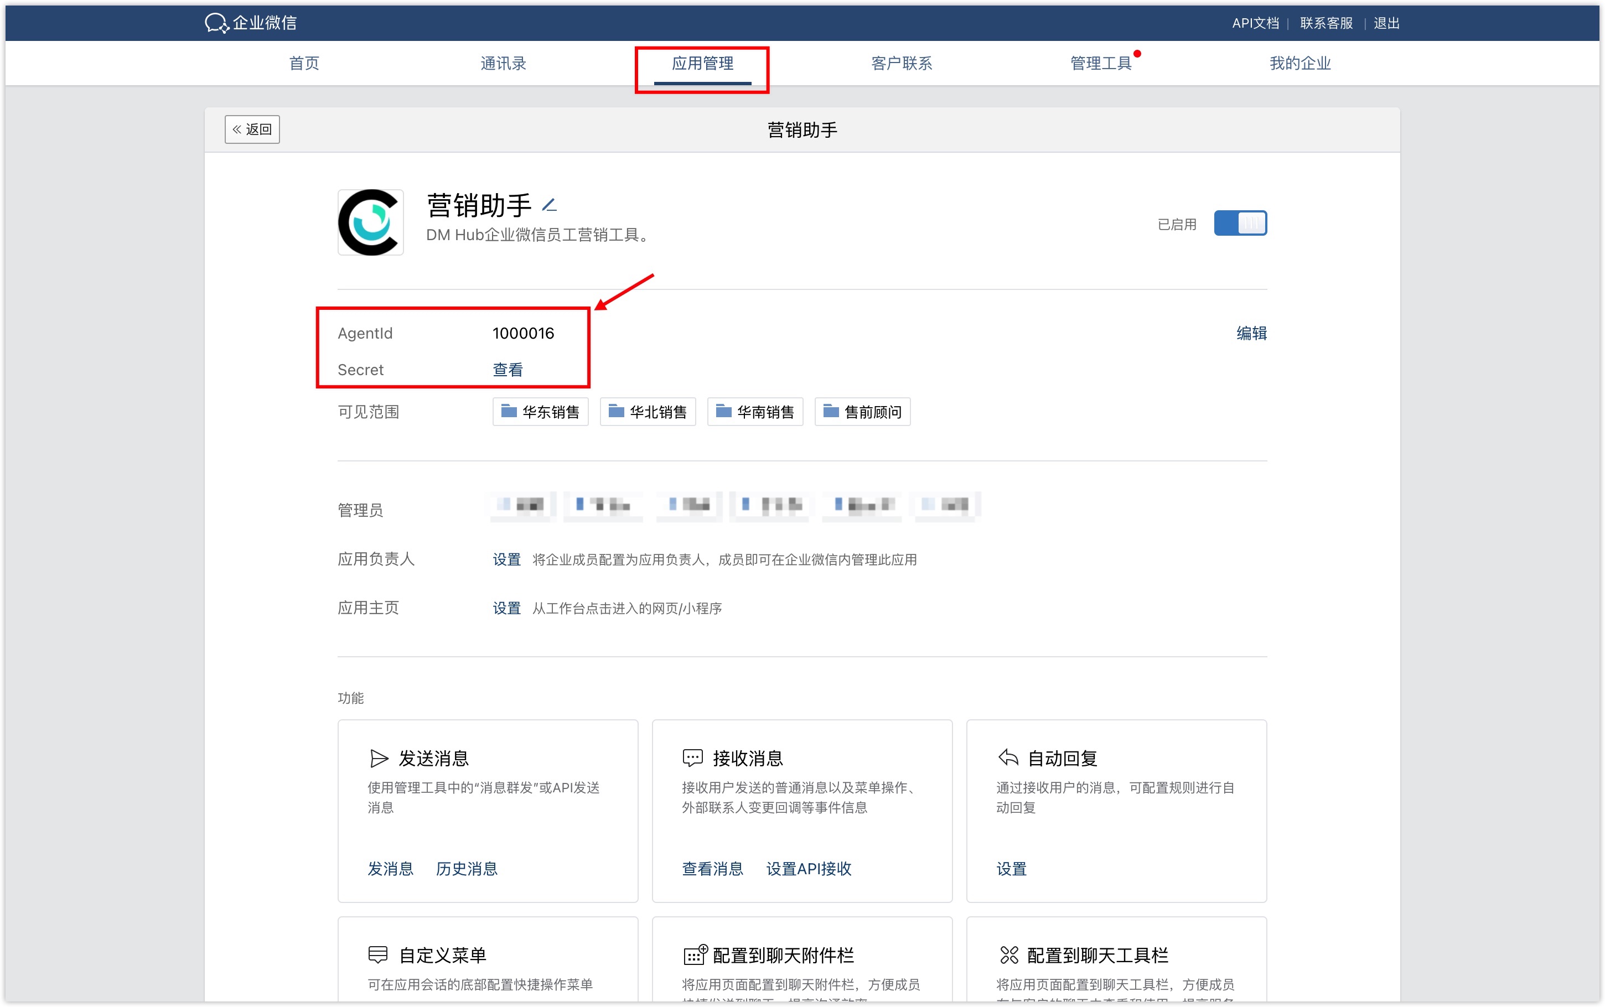Image resolution: width=1605 pixels, height=1007 pixels.
Task: Click the 自定义菜单 icon
Action: (x=377, y=955)
